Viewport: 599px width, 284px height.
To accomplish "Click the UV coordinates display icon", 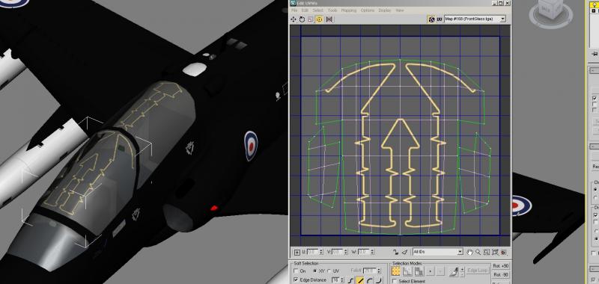I will tap(440, 19).
